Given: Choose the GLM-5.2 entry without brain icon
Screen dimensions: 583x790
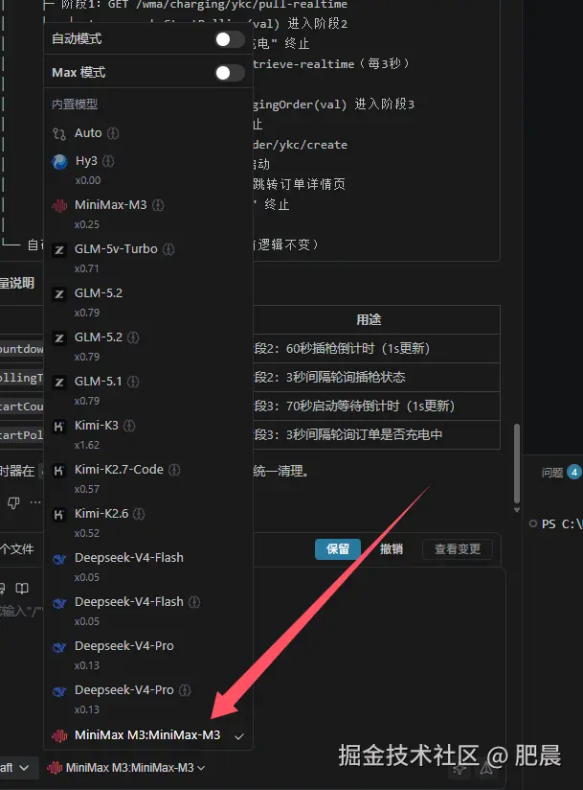Looking at the screenshot, I should 148,302.
